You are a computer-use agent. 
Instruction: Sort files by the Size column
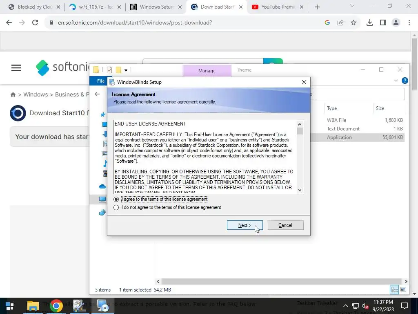coord(380,108)
